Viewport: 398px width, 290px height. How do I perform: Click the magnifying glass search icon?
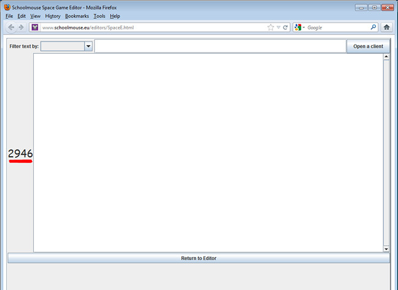(374, 28)
